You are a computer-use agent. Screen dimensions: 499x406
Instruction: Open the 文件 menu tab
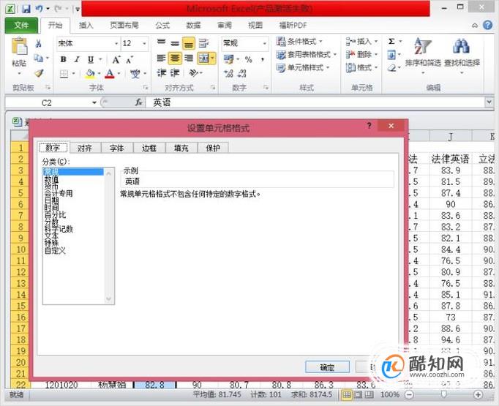pyautogui.click(x=21, y=25)
